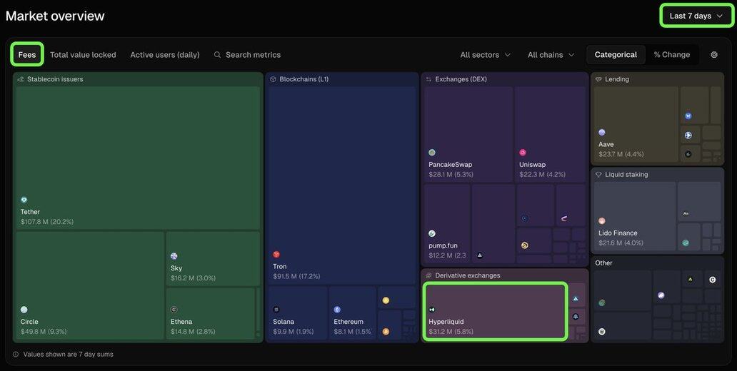Screen dimensions: 737x371
Task: Click the Other category header
Action: (x=603, y=263)
